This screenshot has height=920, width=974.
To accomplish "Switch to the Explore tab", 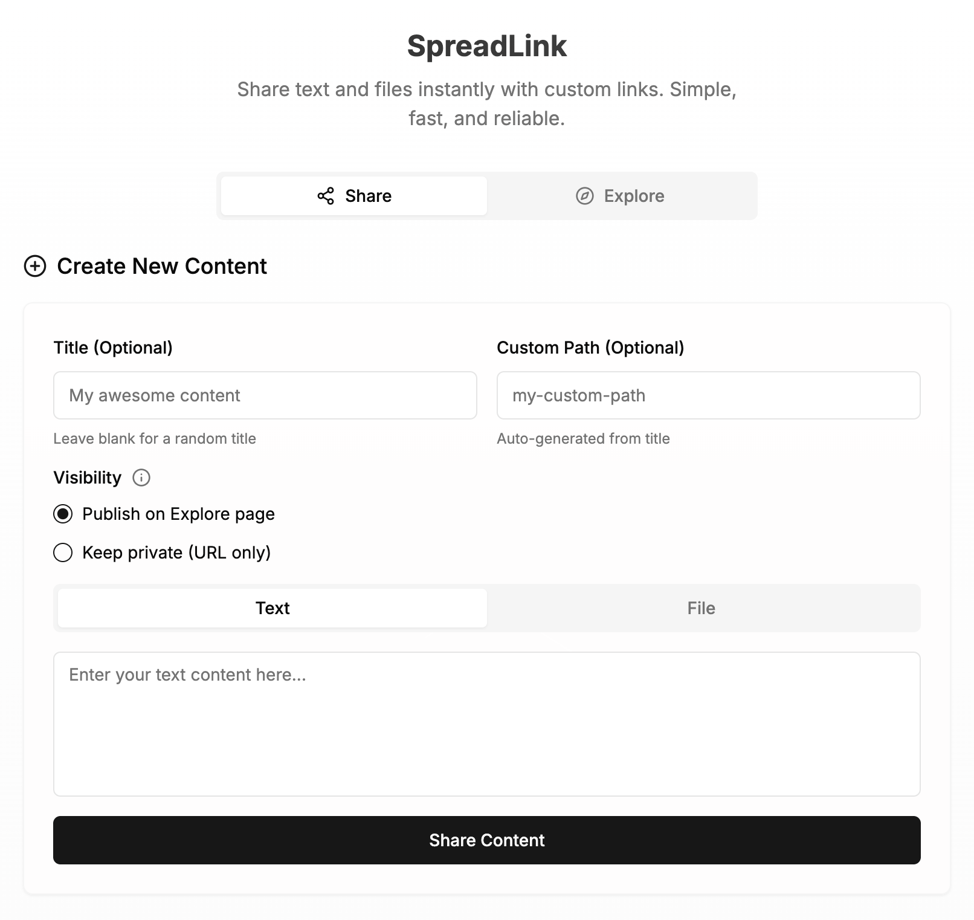I will click(622, 195).
